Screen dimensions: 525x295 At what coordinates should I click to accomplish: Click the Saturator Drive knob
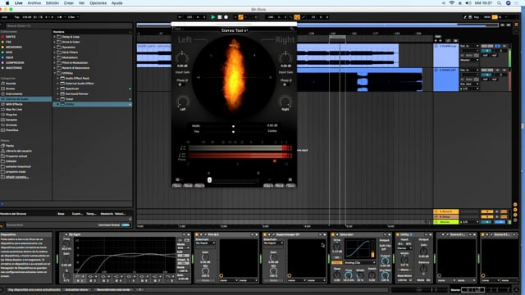point(337,246)
